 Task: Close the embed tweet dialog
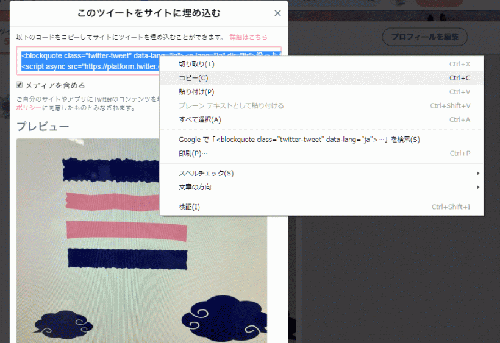pos(277,13)
